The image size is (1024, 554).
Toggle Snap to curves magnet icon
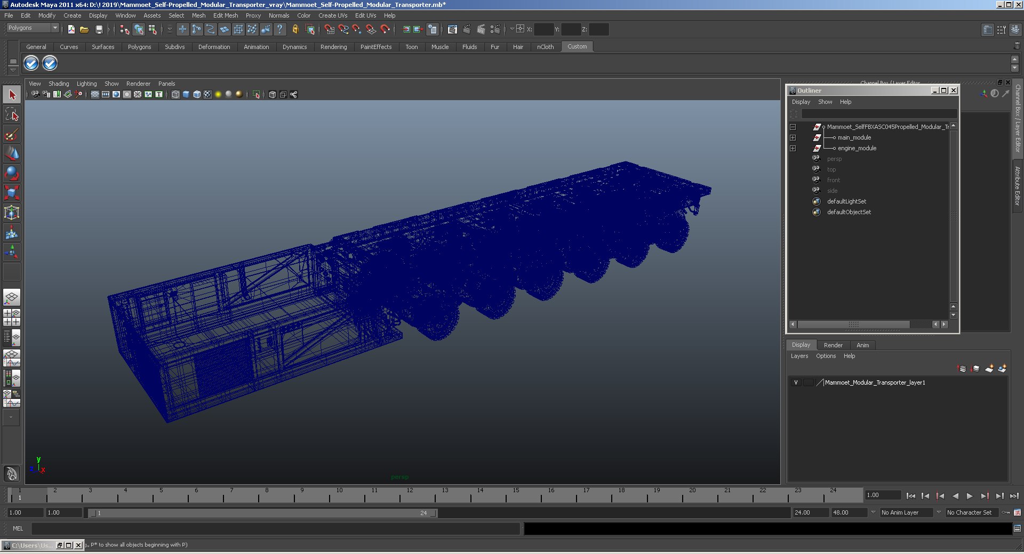coord(343,29)
